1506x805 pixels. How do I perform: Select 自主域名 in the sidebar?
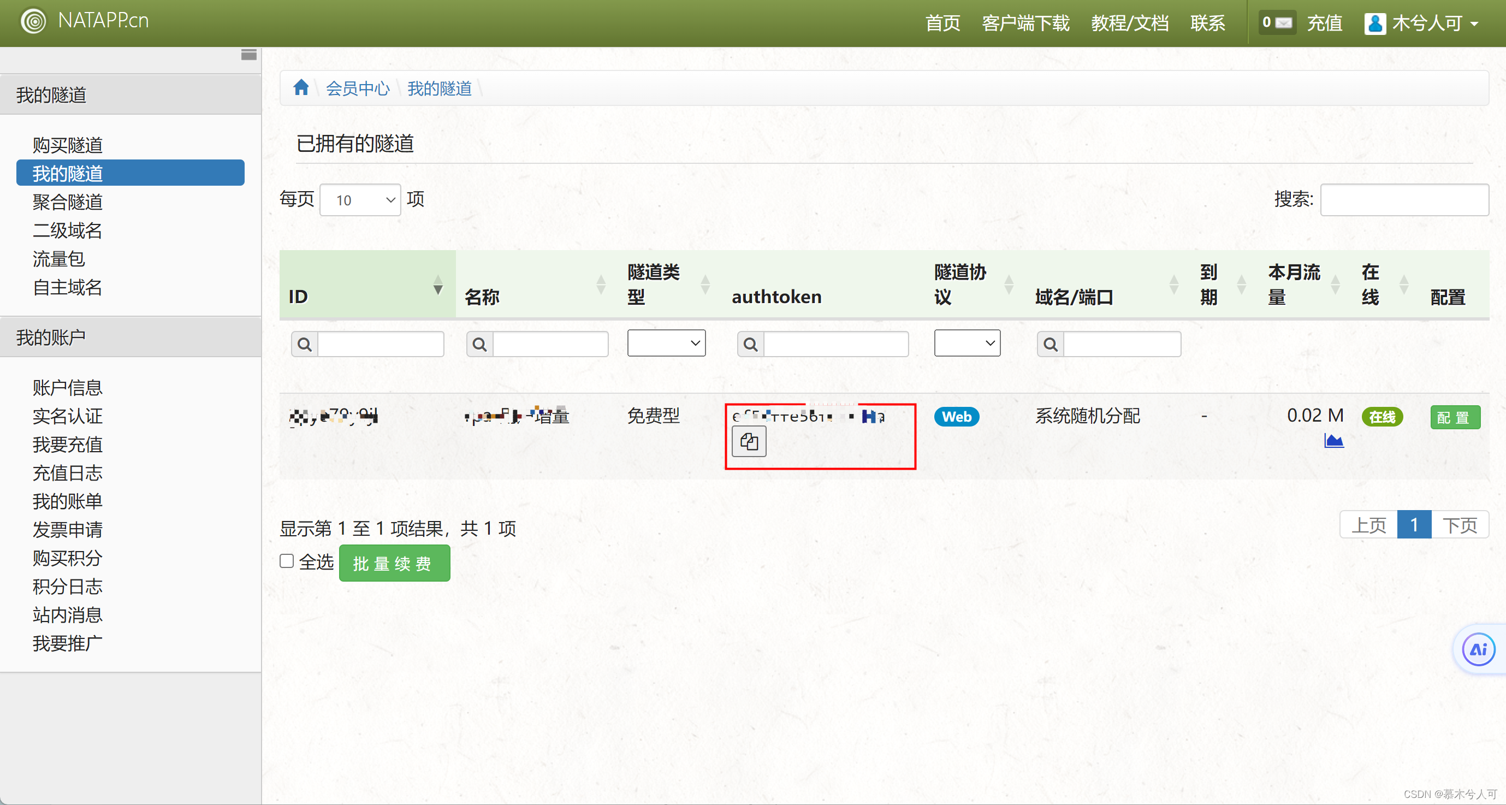pos(67,287)
